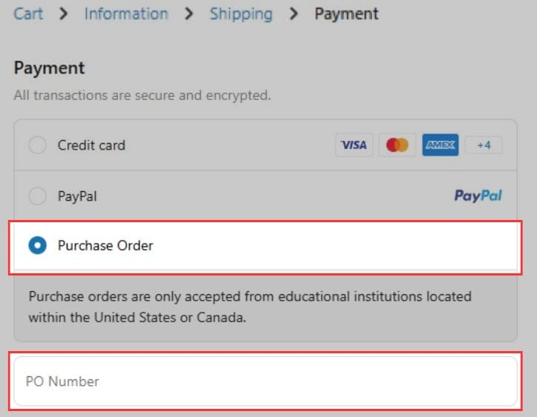Click the PayPal logo on the right

coord(478,196)
